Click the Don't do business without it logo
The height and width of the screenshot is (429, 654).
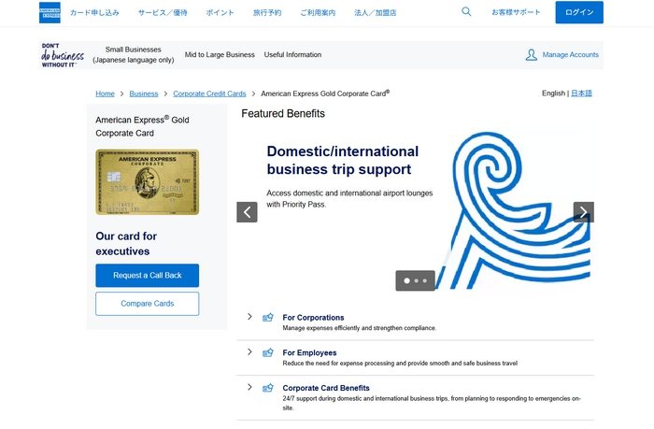click(62, 55)
